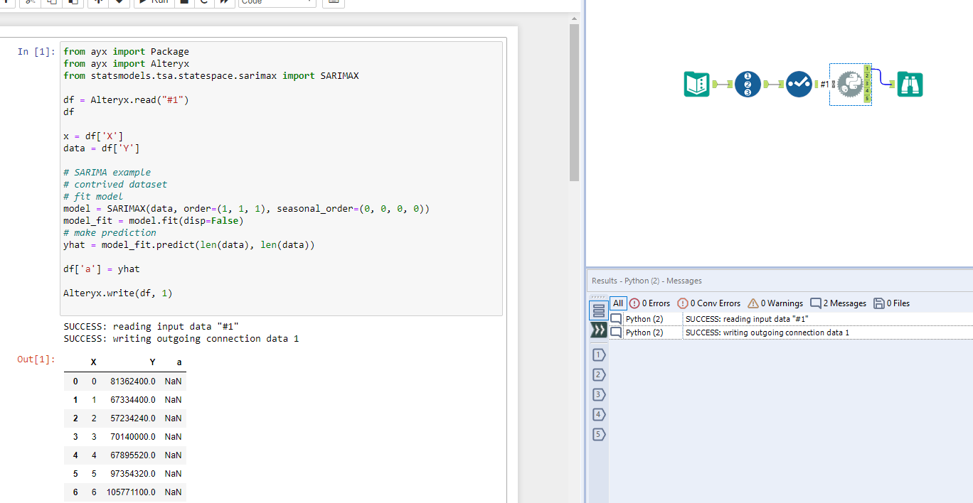Viewport: 973px width, 503px height.
Task: Click the In [1] cell prompt
Action: coord(36,52)
